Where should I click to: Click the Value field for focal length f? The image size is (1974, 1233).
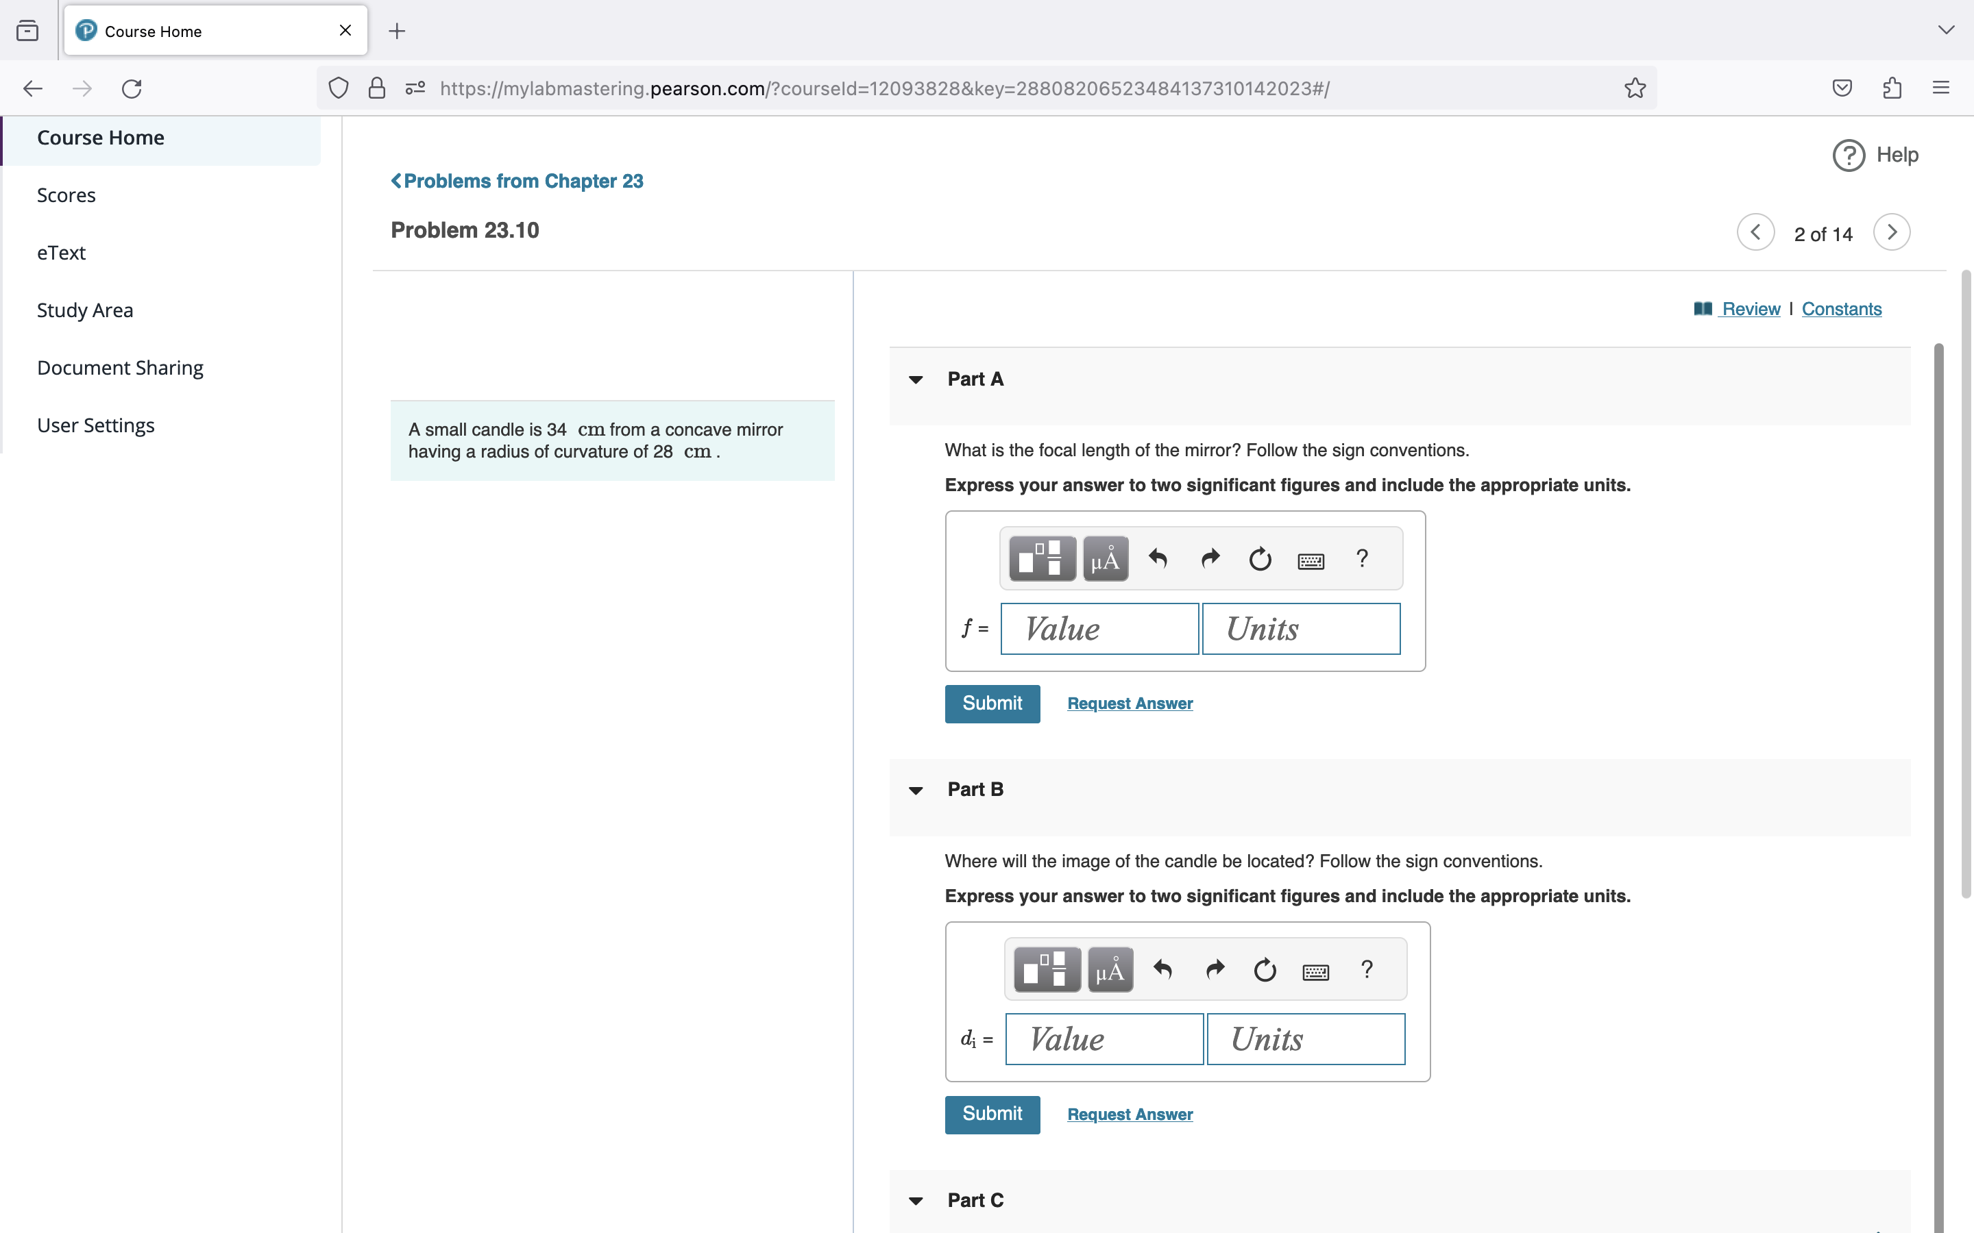tap(1099, 629)
